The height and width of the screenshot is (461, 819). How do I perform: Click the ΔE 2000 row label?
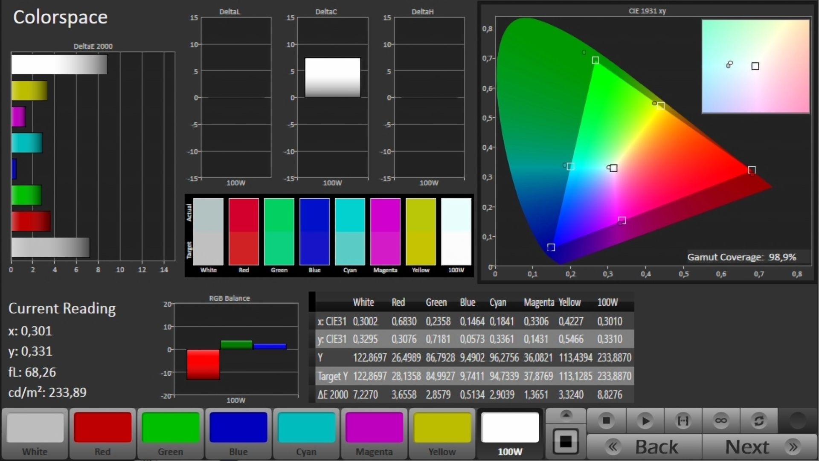coord(333,395)
